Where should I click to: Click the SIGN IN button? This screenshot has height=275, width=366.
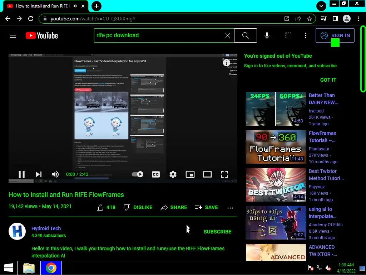(x=335, y=35)
